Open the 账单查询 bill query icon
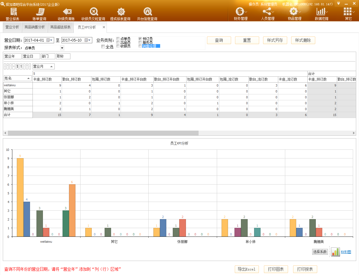359x275 pixels. click(40, 14)
